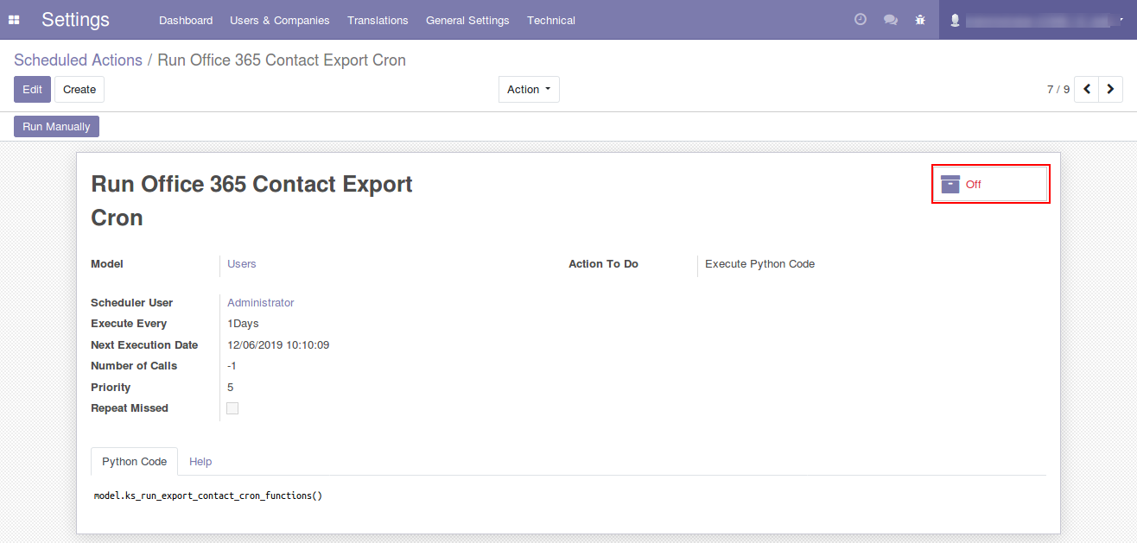Go back to Scheduled Actions breadcrumb

pyautogui.click(x=78, y=60)
